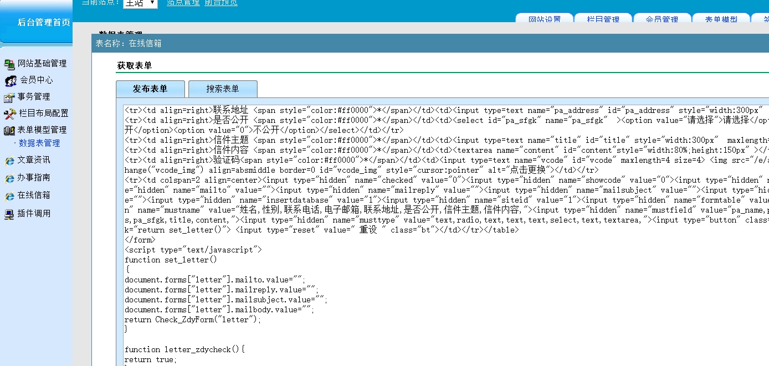
Task: Expand the 网站基础管理 sidebar section
Action: click(42, 64)
